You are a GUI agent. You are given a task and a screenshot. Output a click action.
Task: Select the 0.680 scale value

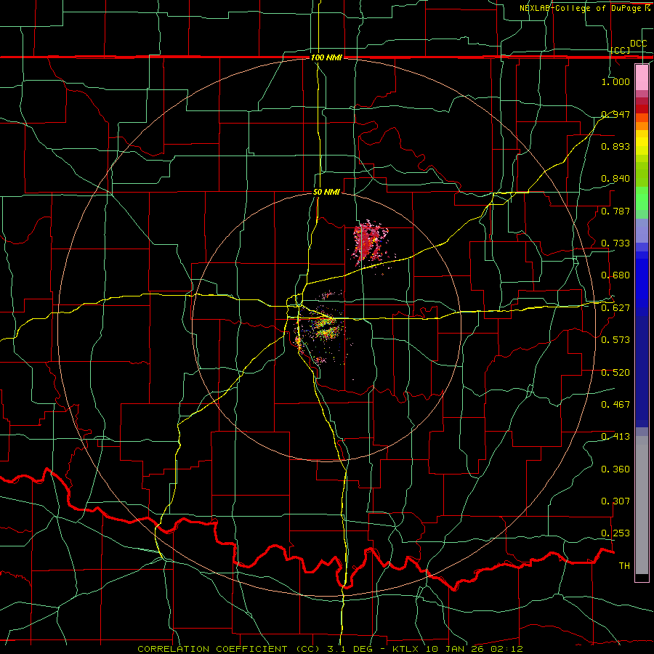click(615, 275)
